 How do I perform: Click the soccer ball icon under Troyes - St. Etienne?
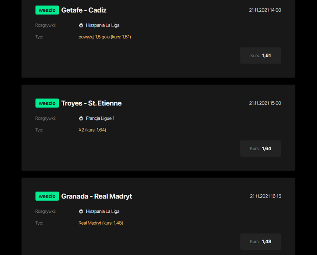click(81, 119)
